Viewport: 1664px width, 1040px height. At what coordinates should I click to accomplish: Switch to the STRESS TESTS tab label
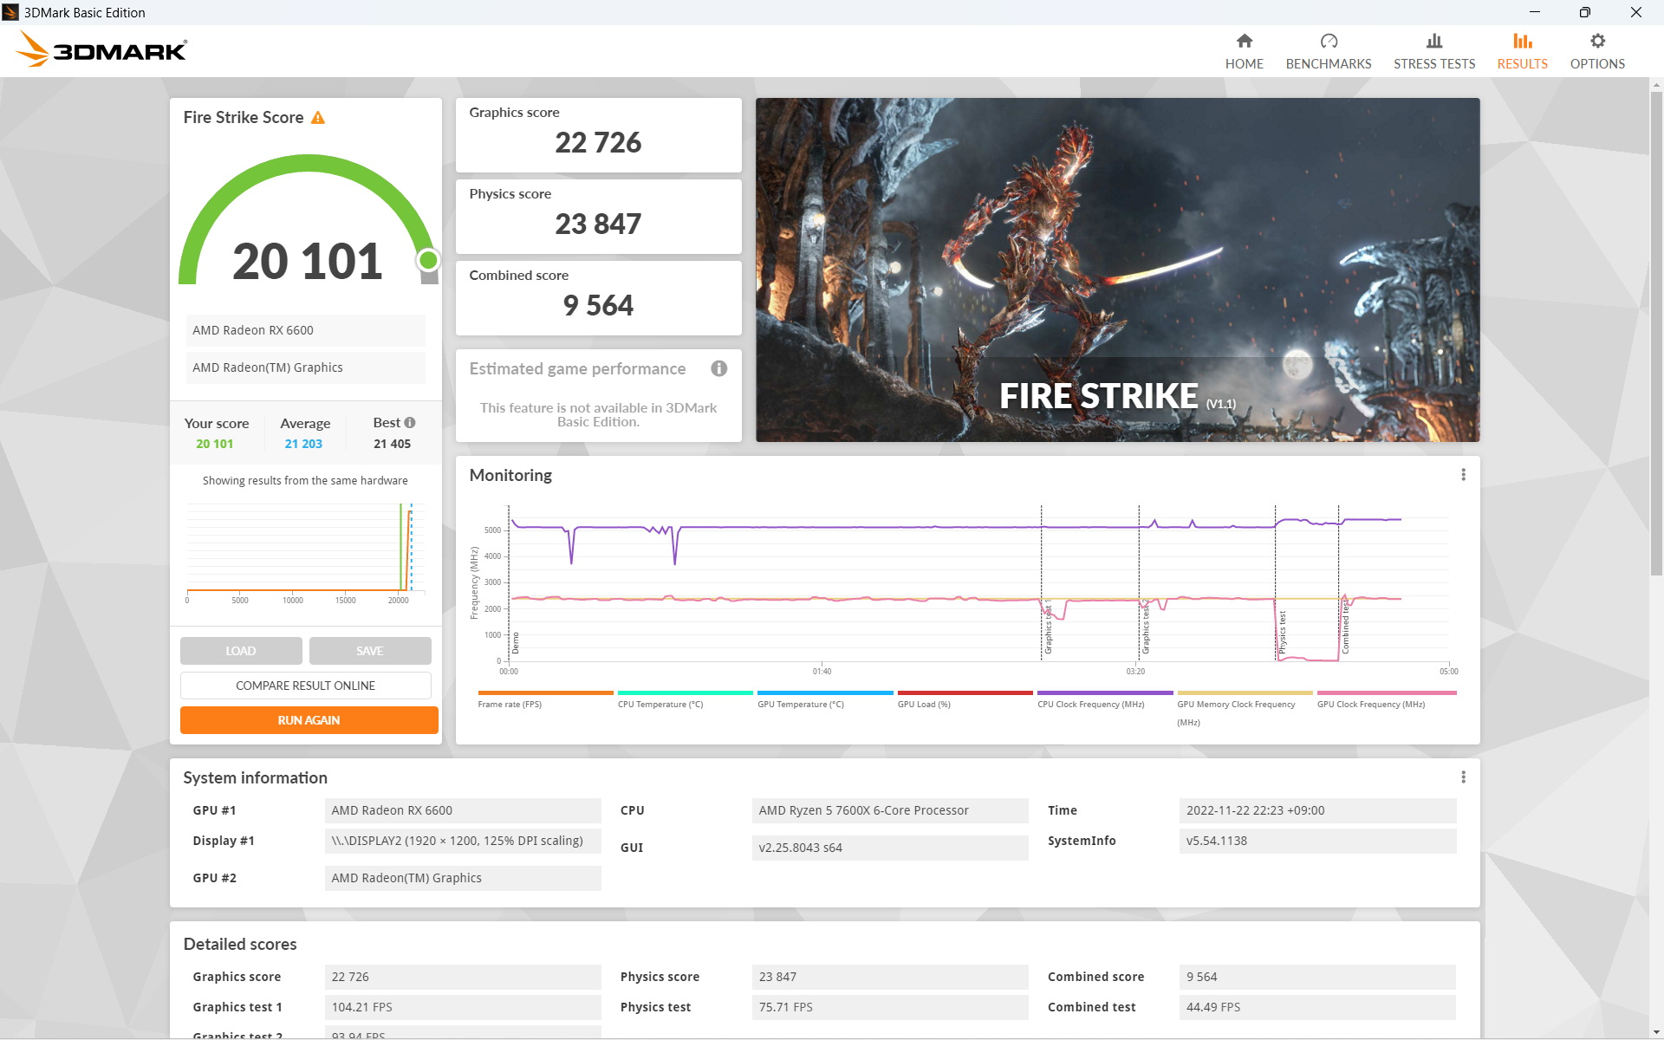coord(1434,64)
